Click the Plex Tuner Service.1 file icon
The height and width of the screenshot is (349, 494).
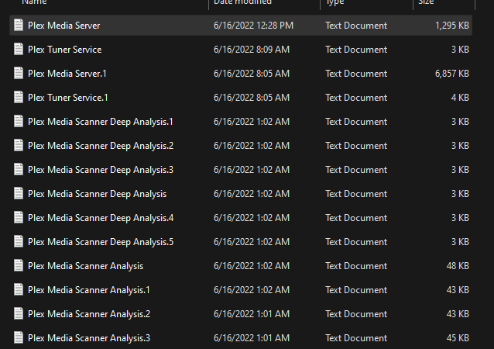tap(19, 97)
